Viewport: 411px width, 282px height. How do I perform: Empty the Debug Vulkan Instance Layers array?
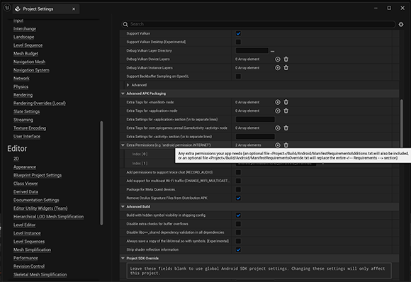[x=286, y=68]
